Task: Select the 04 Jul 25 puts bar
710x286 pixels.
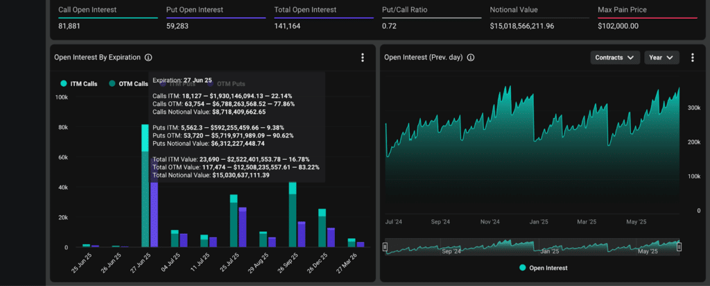Action: point(183,240)
